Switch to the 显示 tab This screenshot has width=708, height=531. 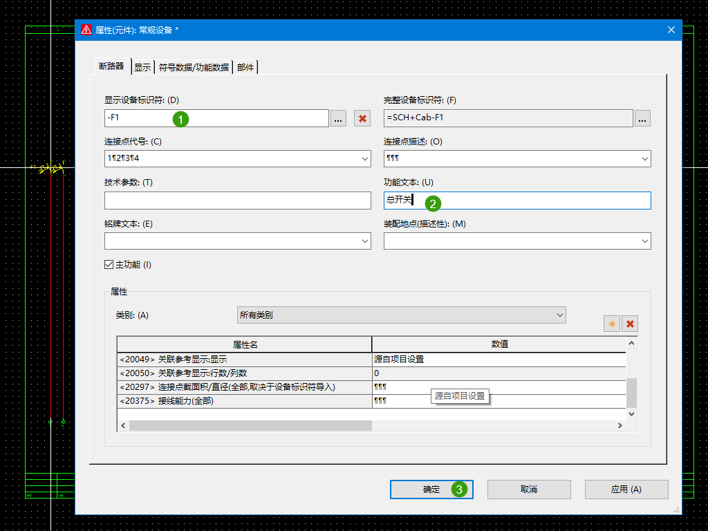142,67
